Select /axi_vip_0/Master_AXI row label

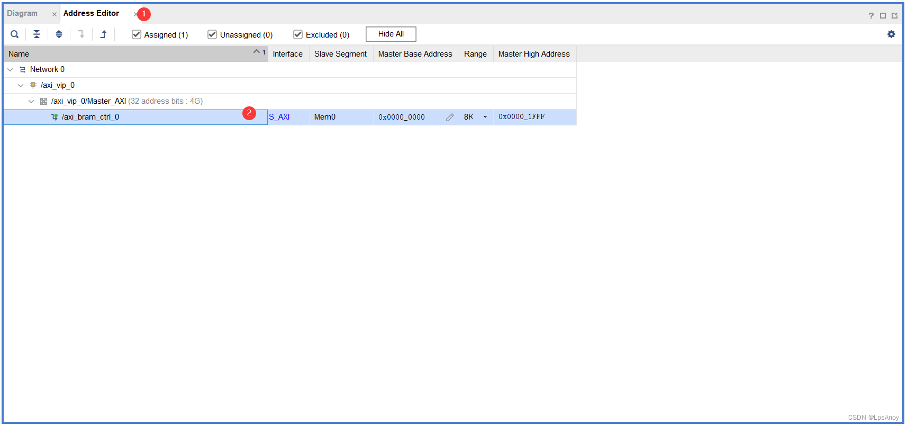[x=88, y=101]
